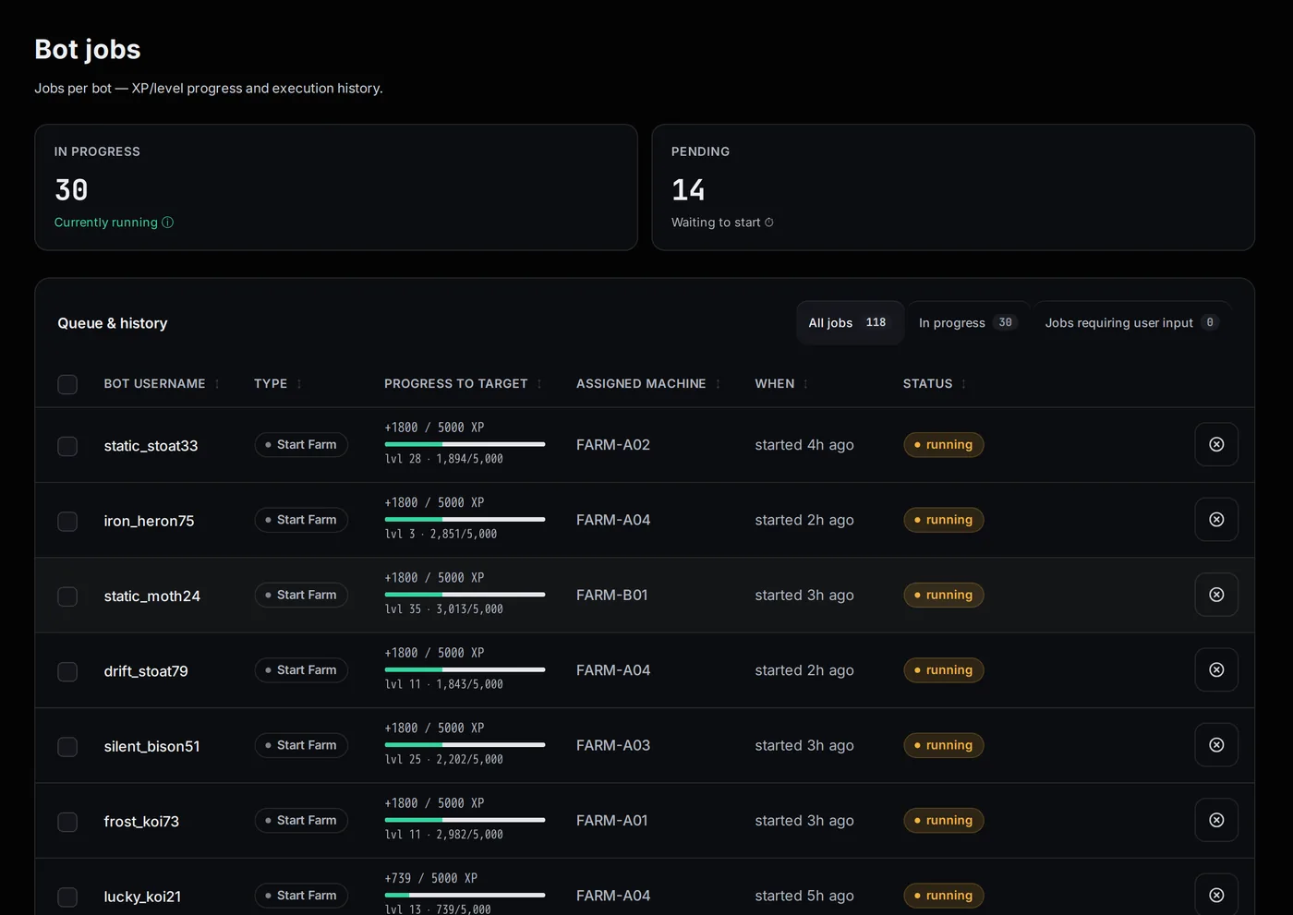Switch to the All jobs tab
This screenshot has width=1293, height=915.
click(x=850, y=322)
